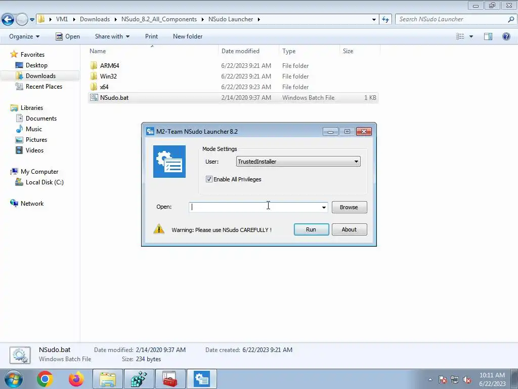518x389 pixels.
Task: Open the Organize menu
Action: pyautogui.click(x=24, y=36)
